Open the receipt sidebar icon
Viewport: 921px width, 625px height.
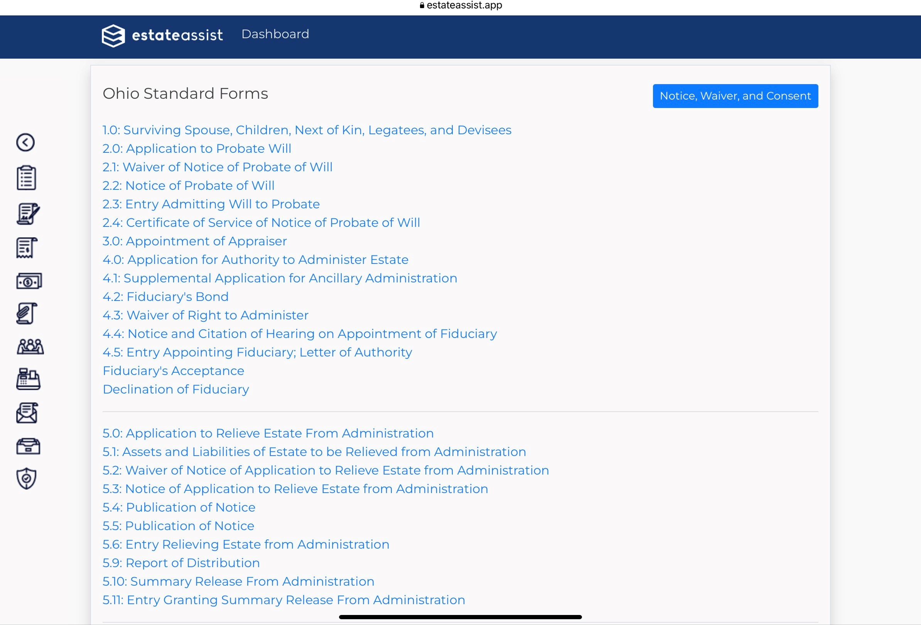click(x=27, y=248)
